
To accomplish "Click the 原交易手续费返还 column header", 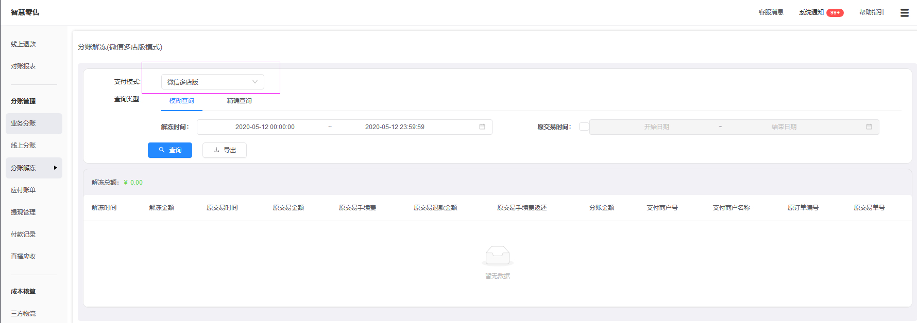I will pos(522,208).
